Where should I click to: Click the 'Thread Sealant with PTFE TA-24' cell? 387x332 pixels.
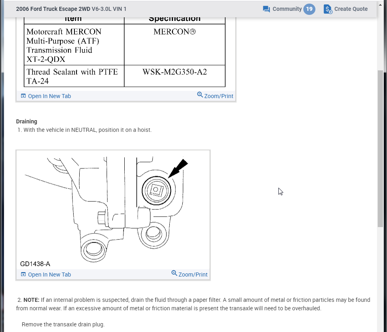[x=74, y=76]
